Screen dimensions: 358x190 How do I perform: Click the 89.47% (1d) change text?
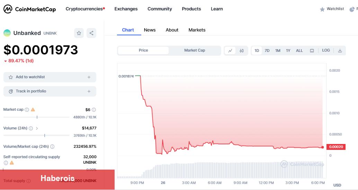coord(21,61)
